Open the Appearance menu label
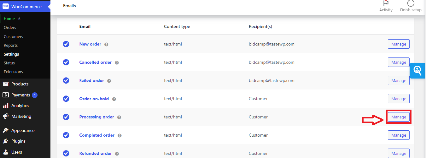Image resolution: width=426 pixels, height=158 pixels. pos(23,130)
